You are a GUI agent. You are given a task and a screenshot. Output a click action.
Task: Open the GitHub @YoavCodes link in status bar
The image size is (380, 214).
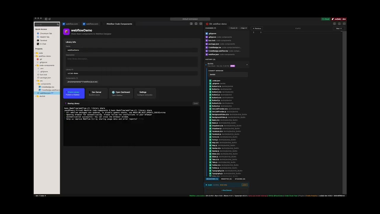[276, 196]
